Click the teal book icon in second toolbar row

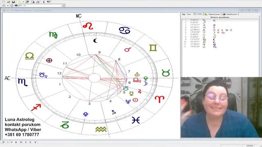click(x=16, y=5)
